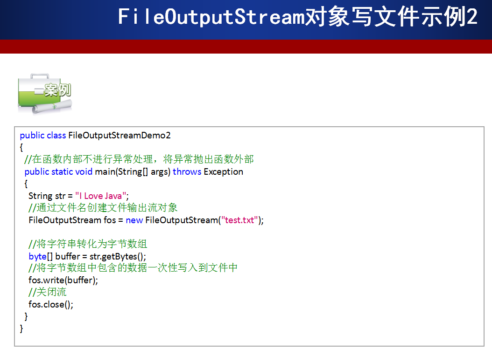This screenshot has height=355, width=492.
Task: Click the comment 将字节数组中包含的数据一次性写入到文件中
Action: coord(133,268)
